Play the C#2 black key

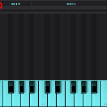47,87
